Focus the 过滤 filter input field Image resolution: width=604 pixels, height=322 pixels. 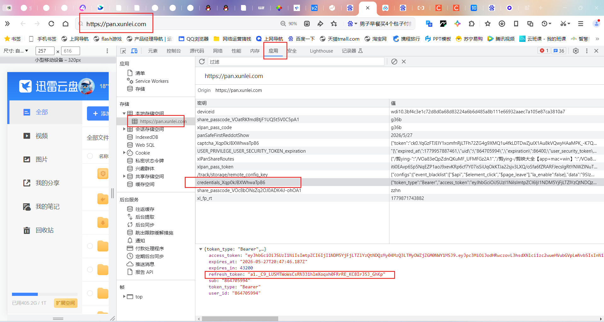(296, 62)
